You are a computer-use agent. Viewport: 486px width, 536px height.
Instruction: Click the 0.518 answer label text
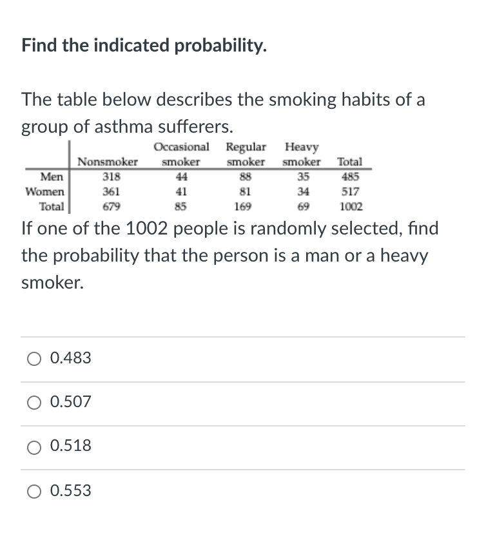coord(70,446)
